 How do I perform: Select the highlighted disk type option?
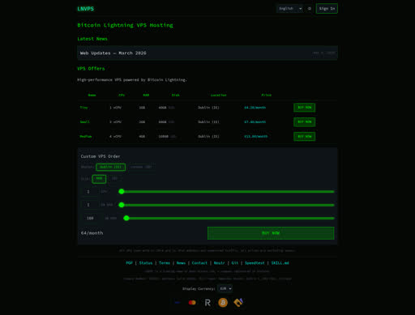(x=99, y=179)
